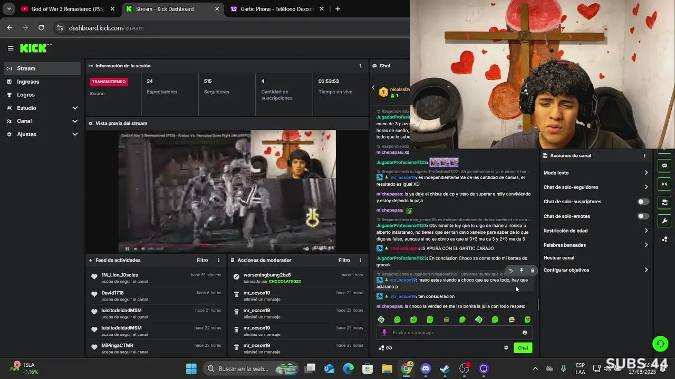Select the broadcast signal icon in right sidebar
Image resolution: width=675 pixels, height=379 pixels.
[664, 184]
